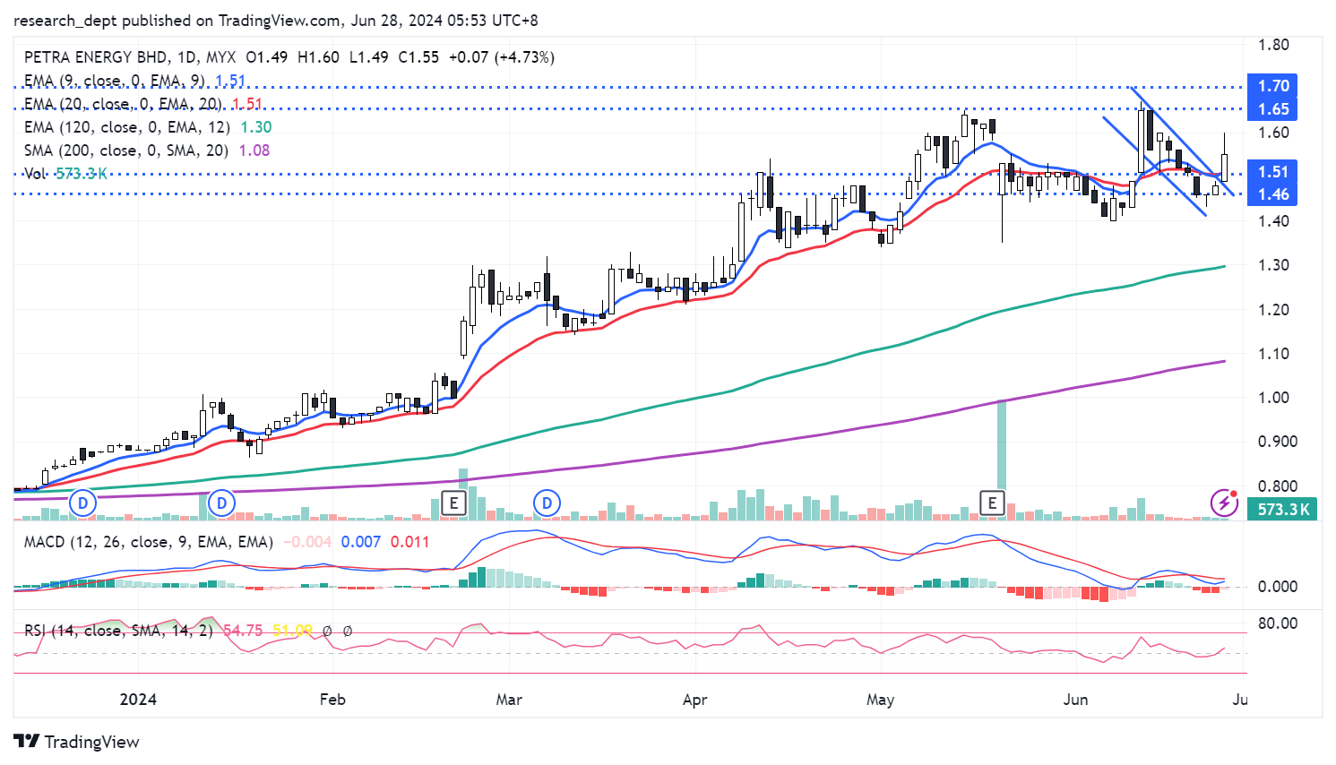Select the EMA 9 indicator legend
Viewport: 1336px width, 765px height.
[115, 81]
